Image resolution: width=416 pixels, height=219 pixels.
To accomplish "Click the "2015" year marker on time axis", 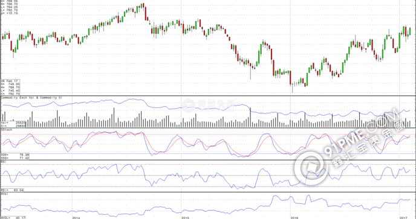I will point(185,217).
